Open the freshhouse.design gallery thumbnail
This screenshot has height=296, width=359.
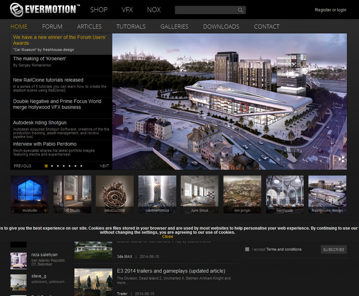tap(327, 194)
